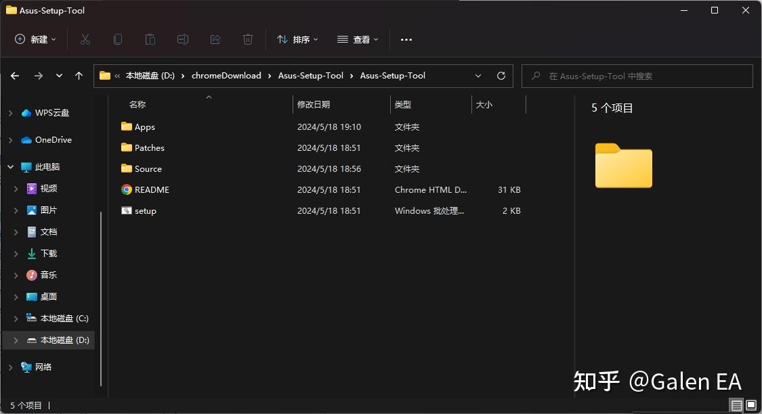Image resolution: width=762 pixels, height=414 pixels.
Task: Open address bar history dropdown arrow
Action: [478, 76]
